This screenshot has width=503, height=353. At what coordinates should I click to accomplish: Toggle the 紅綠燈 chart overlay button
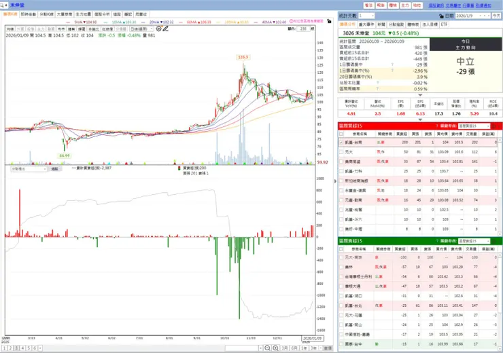click(x=107, y=29)
